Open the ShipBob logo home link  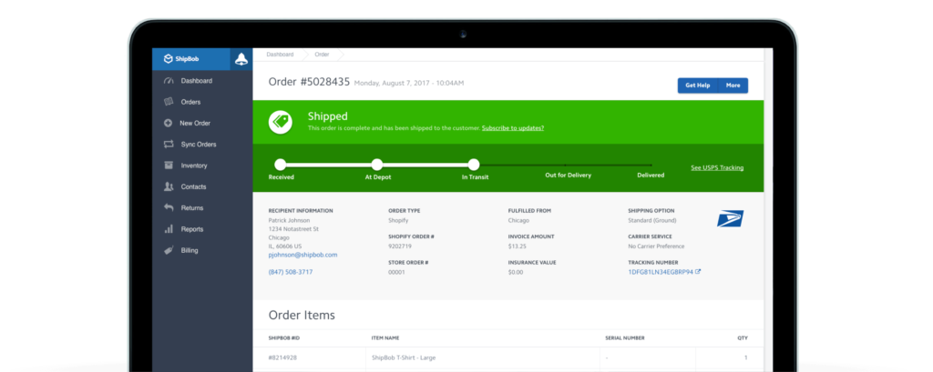point(181,59)
